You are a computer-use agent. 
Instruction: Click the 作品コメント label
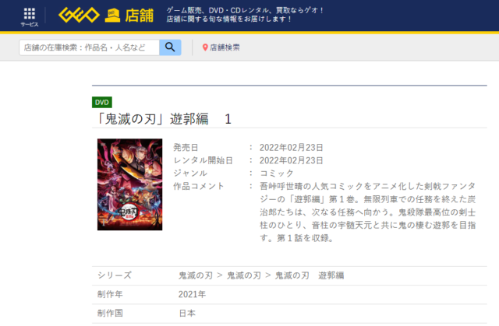coord(199,186)
